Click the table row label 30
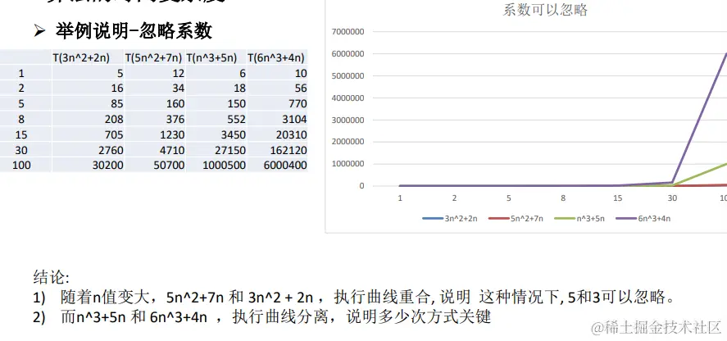Viewport: 727px width, 341px height. (x=21, y=150)
